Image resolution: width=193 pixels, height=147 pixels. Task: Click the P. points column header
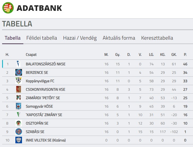coord(185,55)
